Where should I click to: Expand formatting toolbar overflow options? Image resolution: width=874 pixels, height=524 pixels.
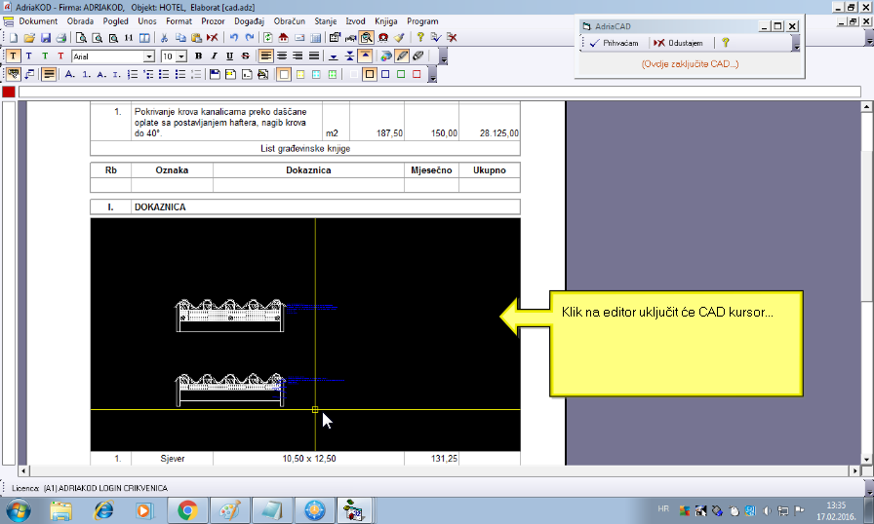443,56
